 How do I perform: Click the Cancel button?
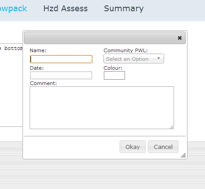point(163,147)
